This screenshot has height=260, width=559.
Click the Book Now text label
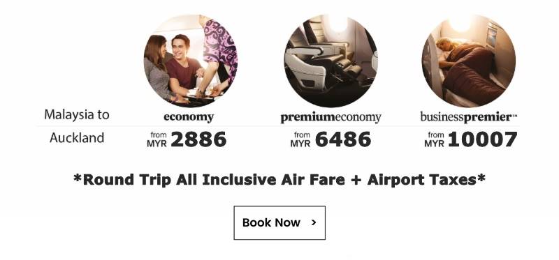click(x=271, y=222)
